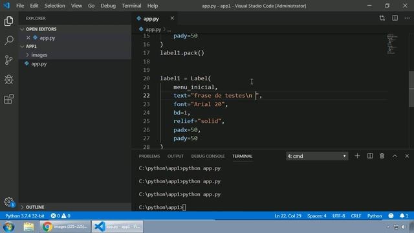Click the editor minimap

[392, 44]
